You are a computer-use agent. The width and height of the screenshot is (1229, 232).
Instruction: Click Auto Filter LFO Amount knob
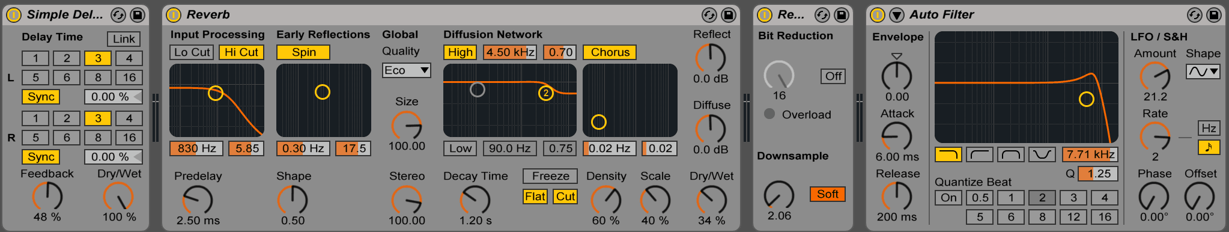point(1155,76)
